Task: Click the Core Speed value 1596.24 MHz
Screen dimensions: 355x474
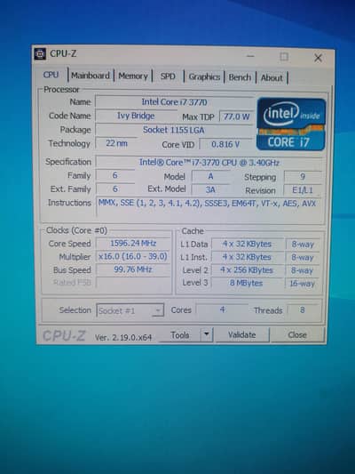Action: click(133, 244)
